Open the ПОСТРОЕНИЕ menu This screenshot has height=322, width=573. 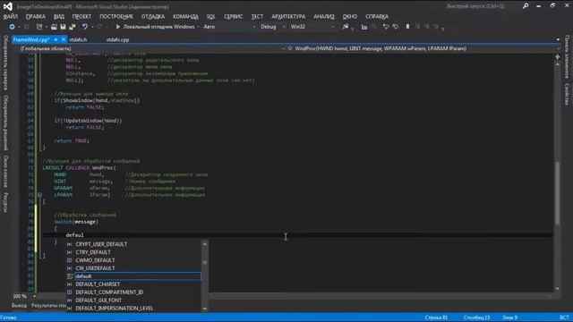[116, 16]
